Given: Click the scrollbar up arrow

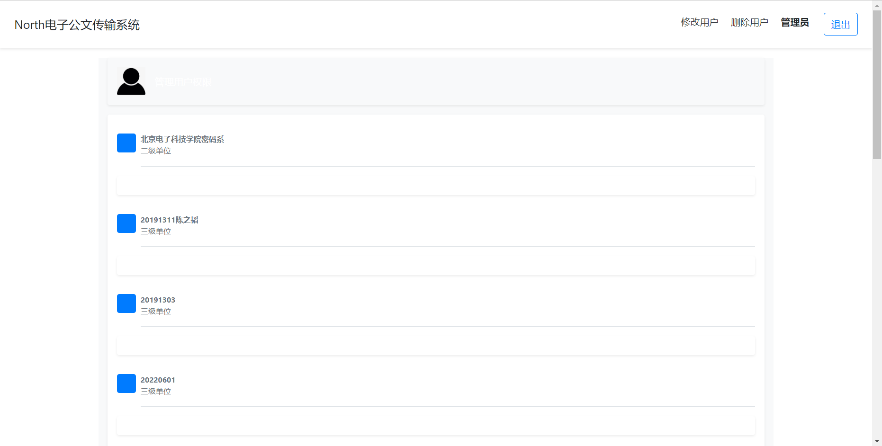Looking at the screenshot, I should click(x=877, y=5).
